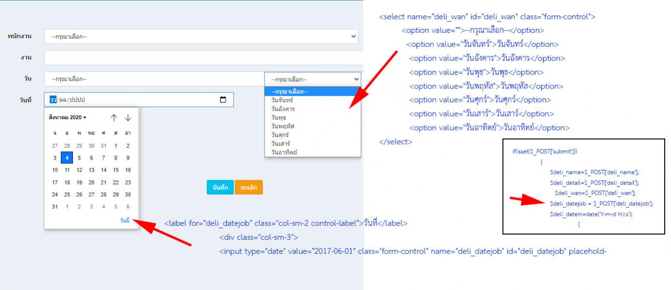Pick the highlighted date 4 in calendar

67,158
